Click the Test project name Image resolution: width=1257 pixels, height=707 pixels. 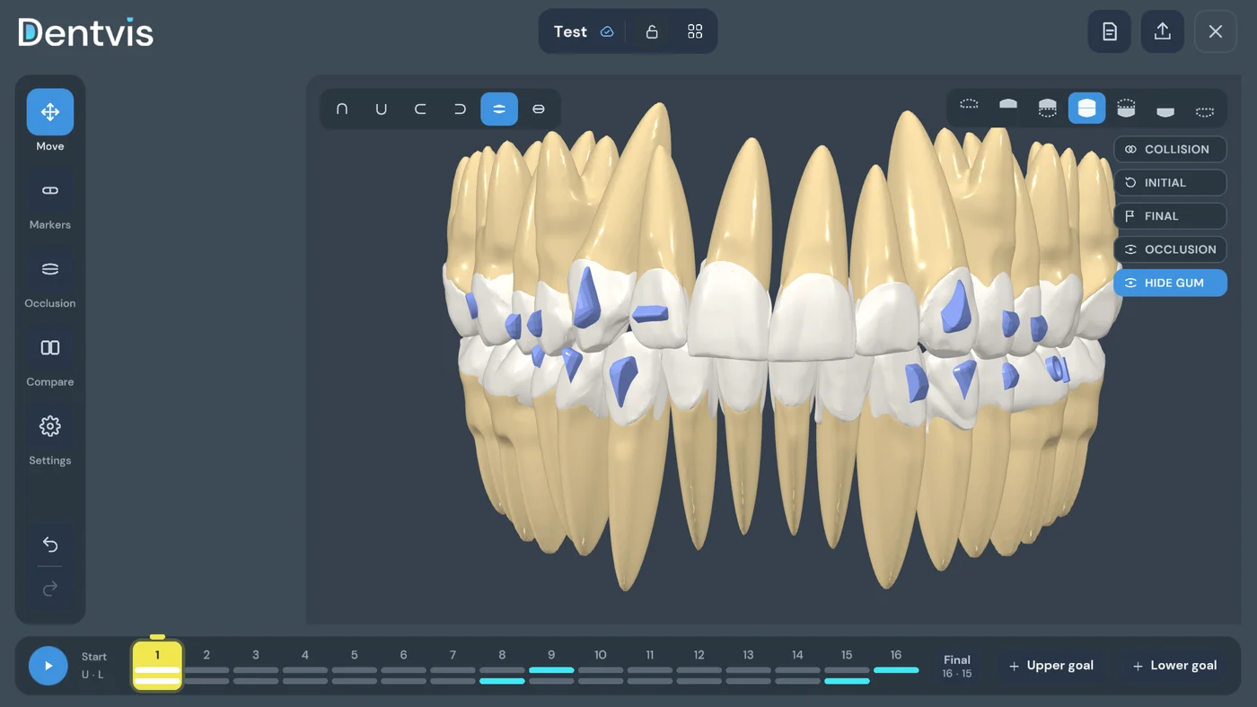[x=570, y=31]
